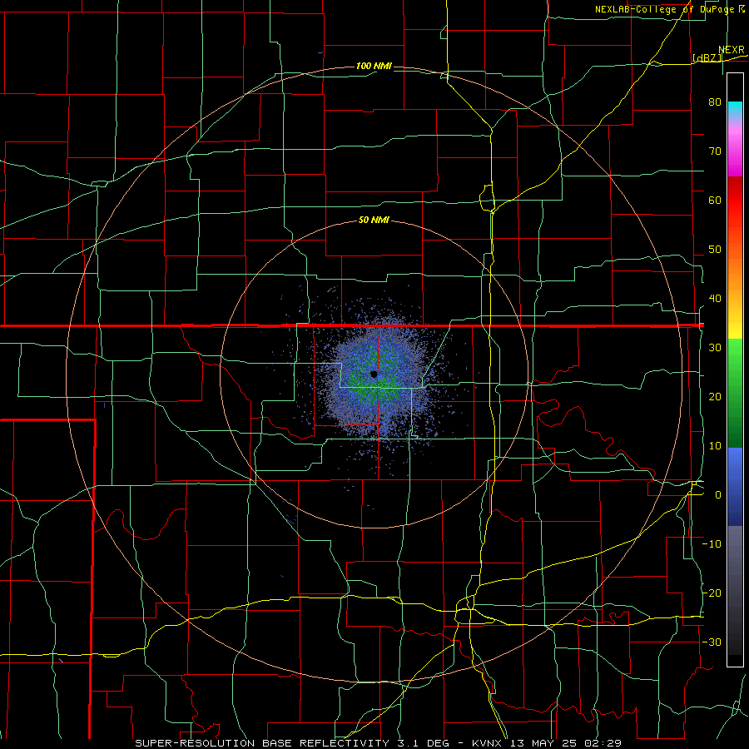Click the 20 dBZ scale value
The height and width of the screenshot is (749, 749).
tap(715, 397)
